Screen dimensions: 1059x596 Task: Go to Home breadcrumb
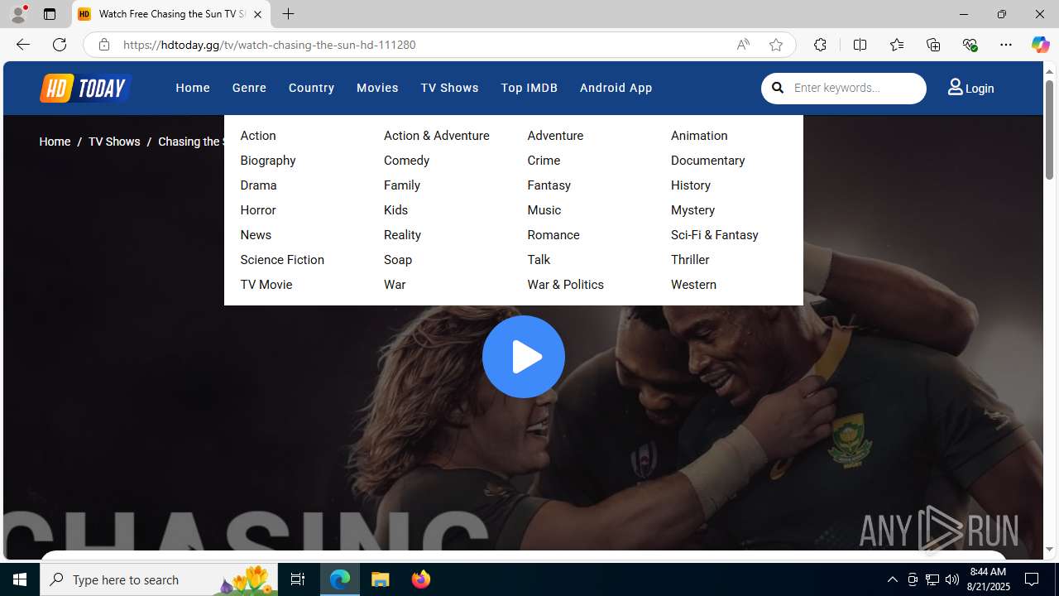(x=55, y=142)
